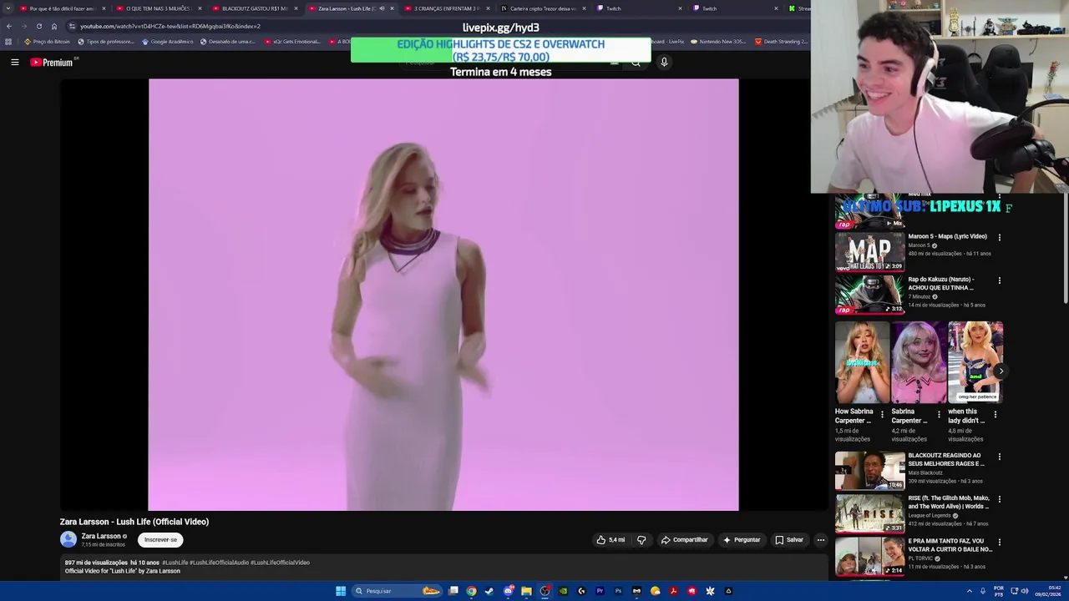
Task: Open options for How Sabrina Carpenter short
Action: [x=882, y=414]
